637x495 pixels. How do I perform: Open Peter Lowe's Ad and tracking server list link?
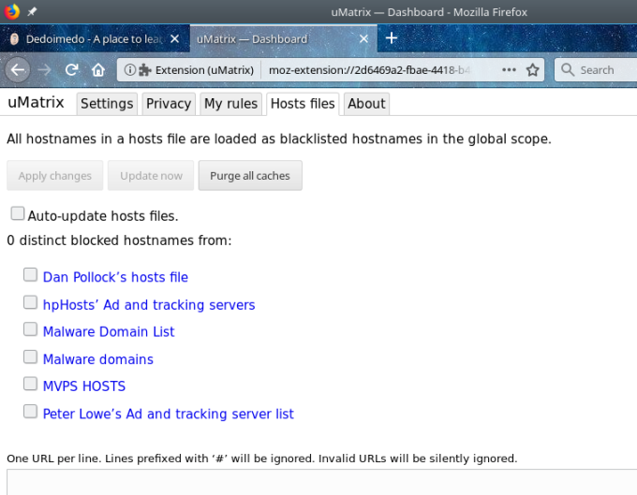pyautogui.click(x=168, y=414)
